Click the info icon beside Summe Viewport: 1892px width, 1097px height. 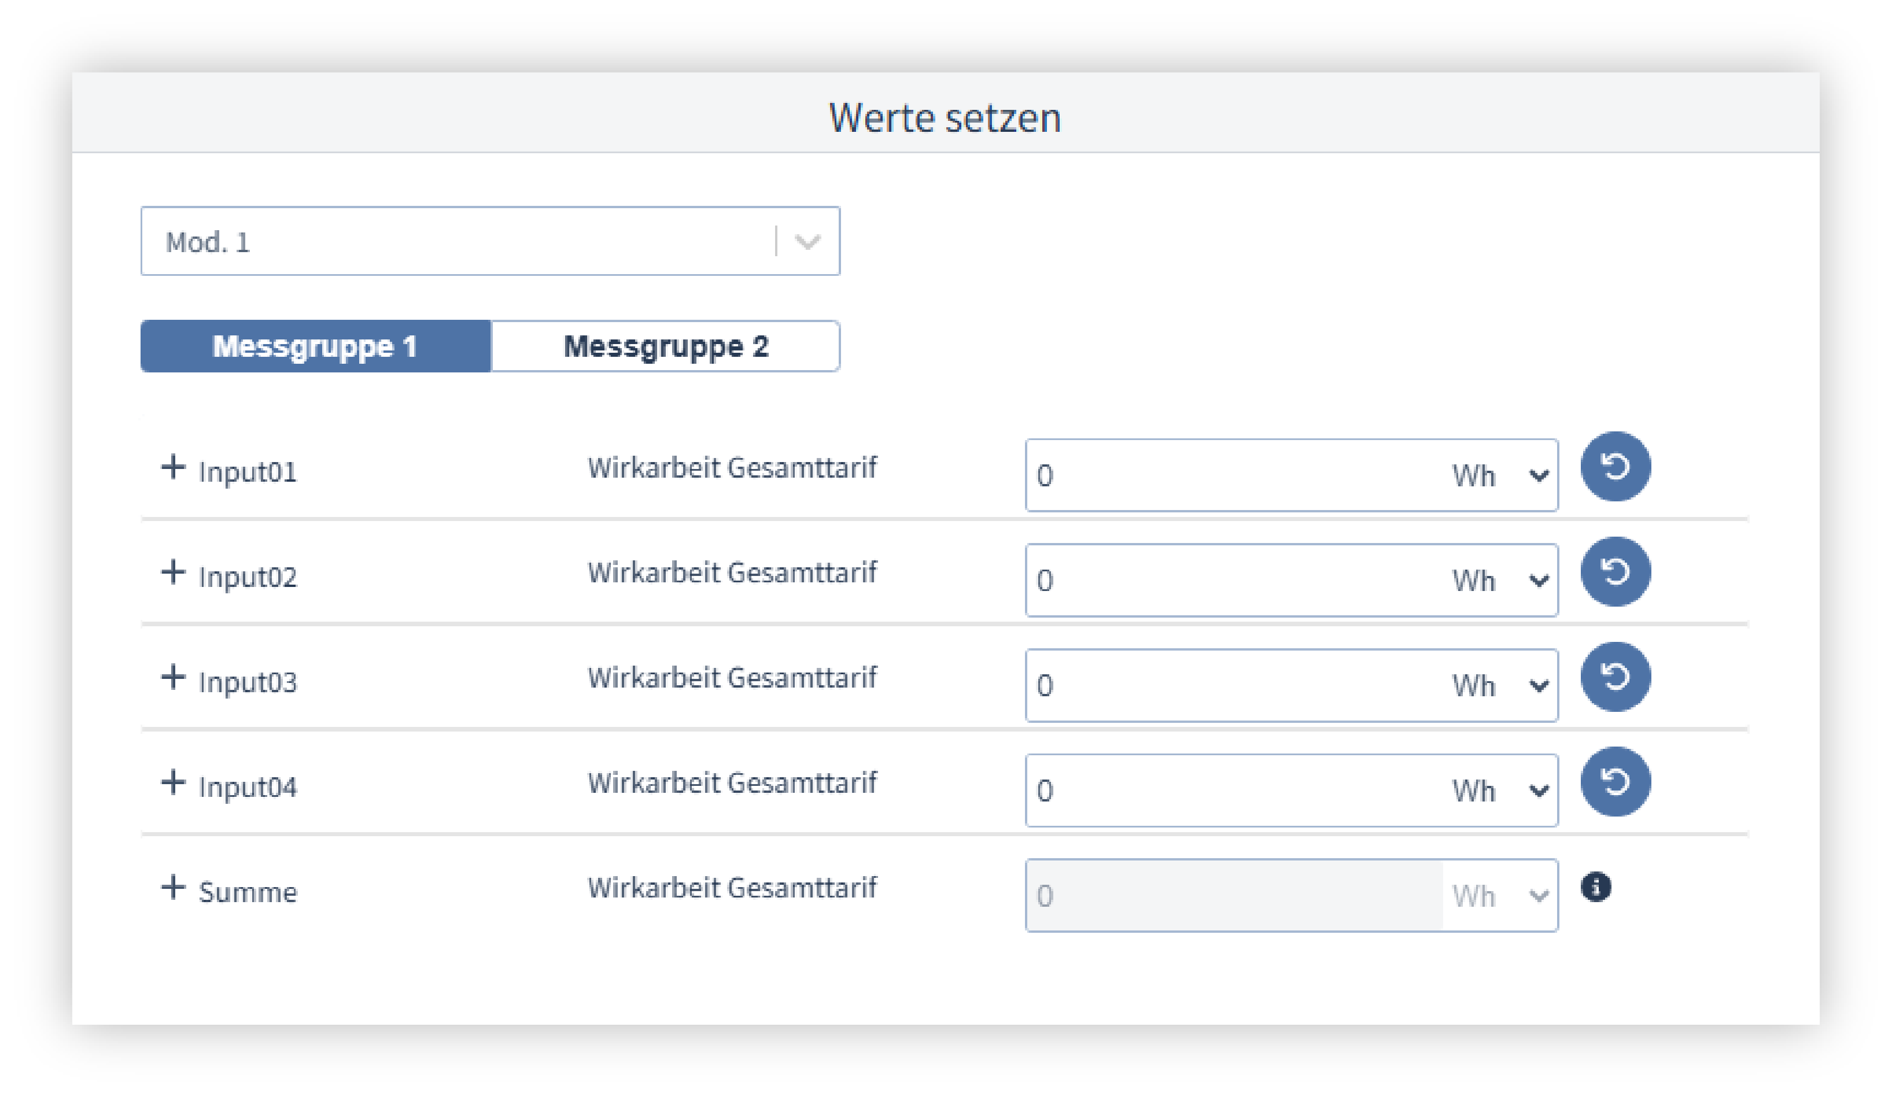point(1595,888)
